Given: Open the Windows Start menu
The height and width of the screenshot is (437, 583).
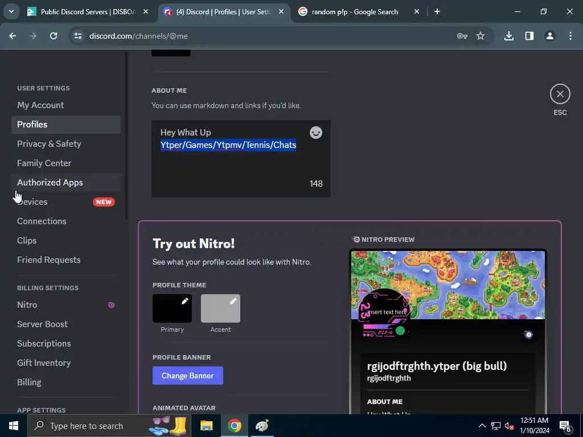Looking at the screenshot, I should 14,426.
